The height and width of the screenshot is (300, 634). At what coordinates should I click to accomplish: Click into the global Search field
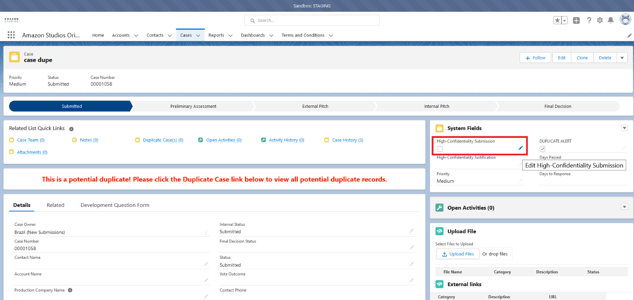tap(312, 20)
